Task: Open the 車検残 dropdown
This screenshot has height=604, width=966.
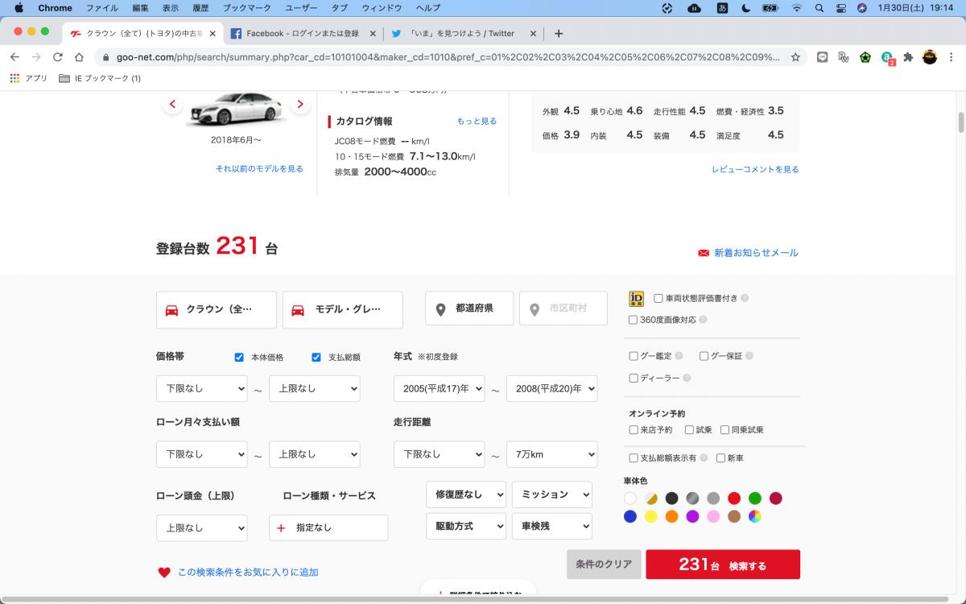Action: tap(552, 527)
